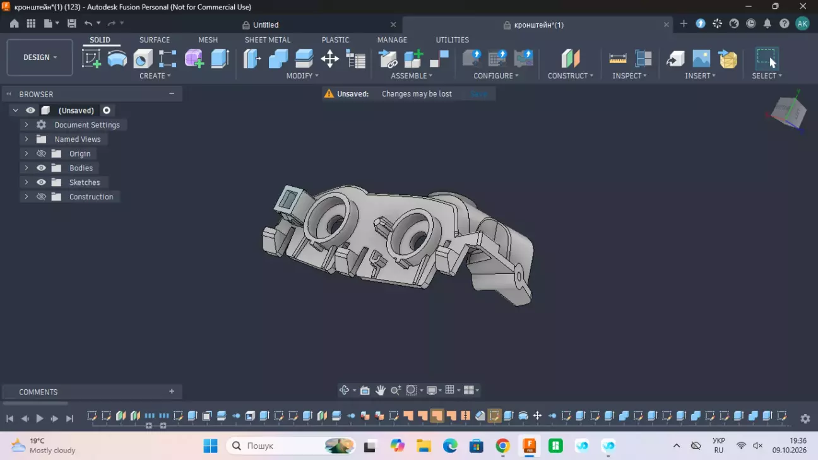This screenshot has width=818, height=460.
Task: Toggle the (Unsaved) root component eye
Action: coord(30,110)
